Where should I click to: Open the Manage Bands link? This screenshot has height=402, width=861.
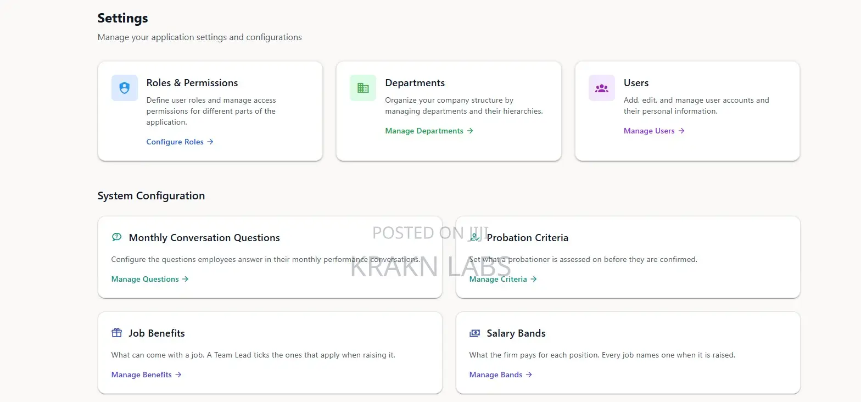(501, 375)
